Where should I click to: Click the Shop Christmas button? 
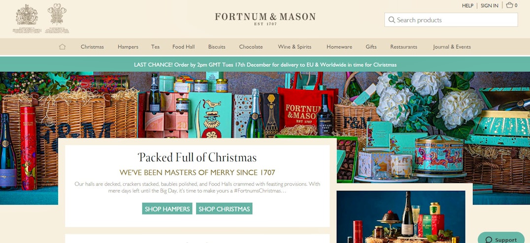click(224, 209)
